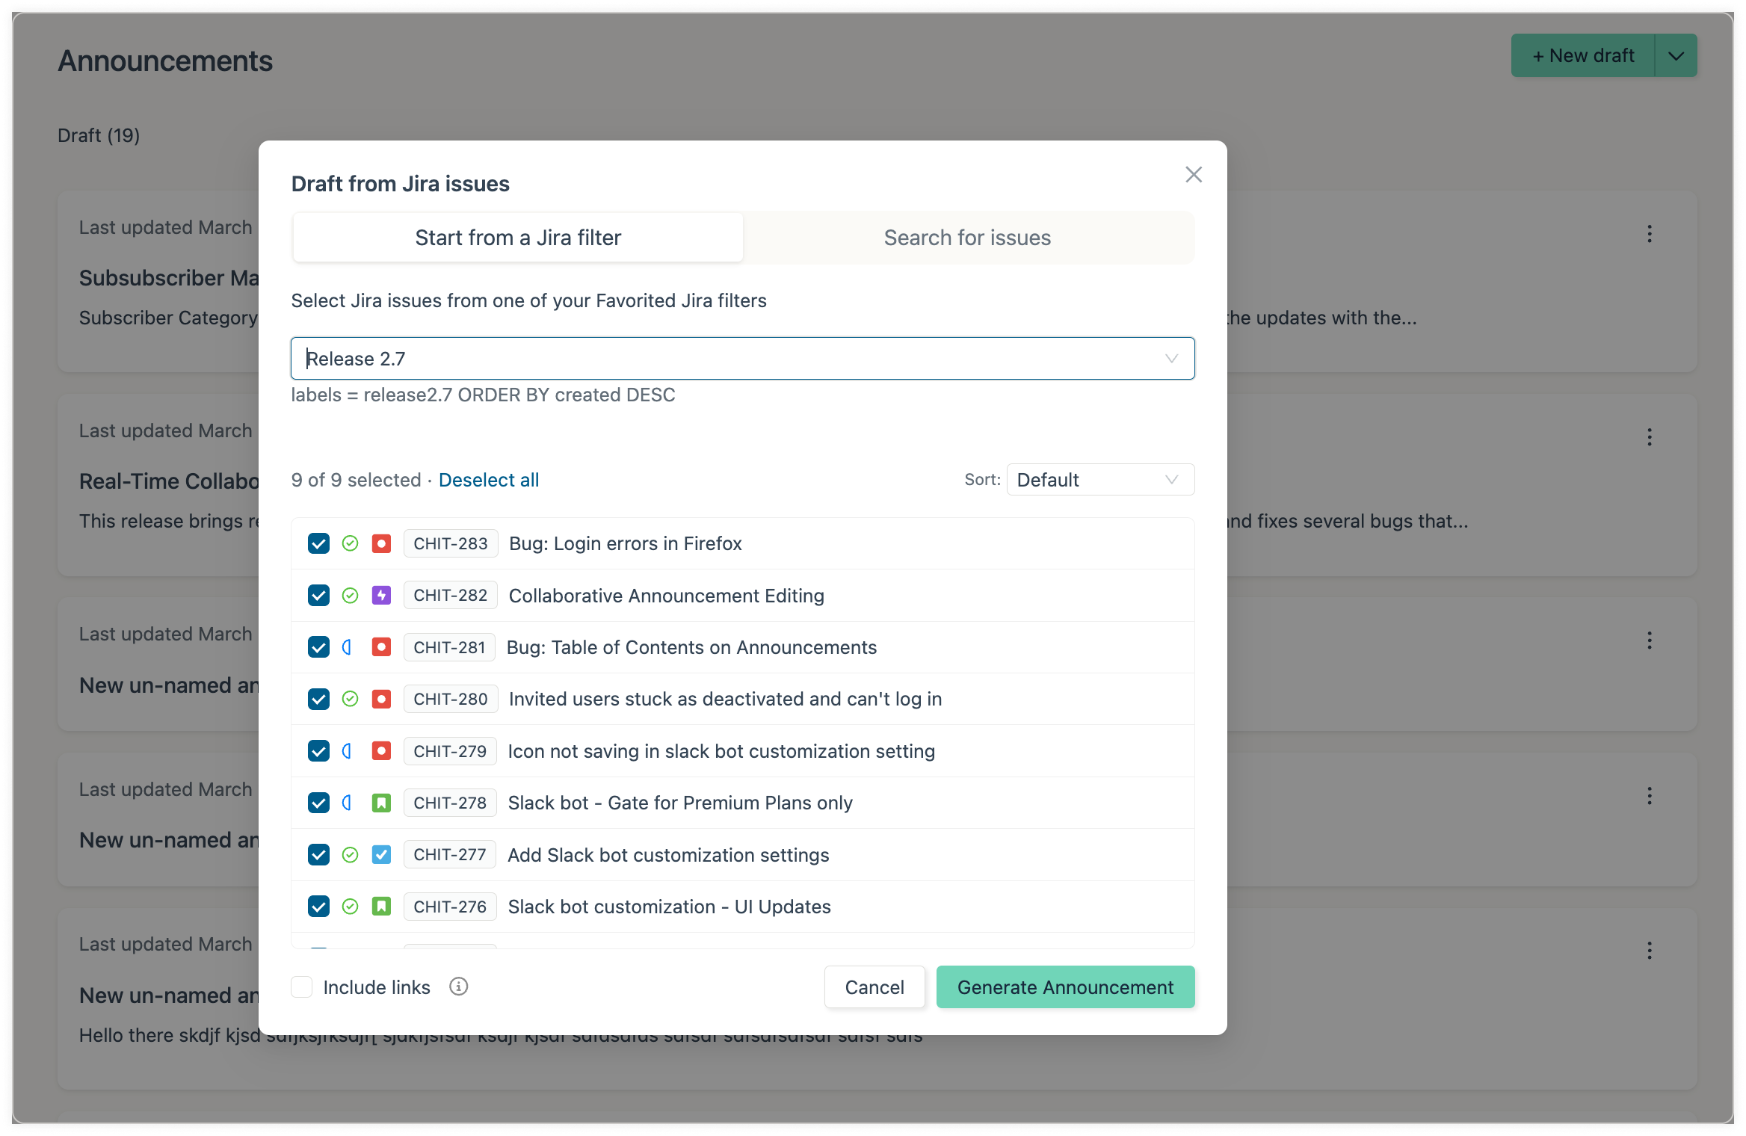Open the three-dot menu on the Subsubscriber card
The height and width of the screenshot is (1136, 1746).
1649,234
